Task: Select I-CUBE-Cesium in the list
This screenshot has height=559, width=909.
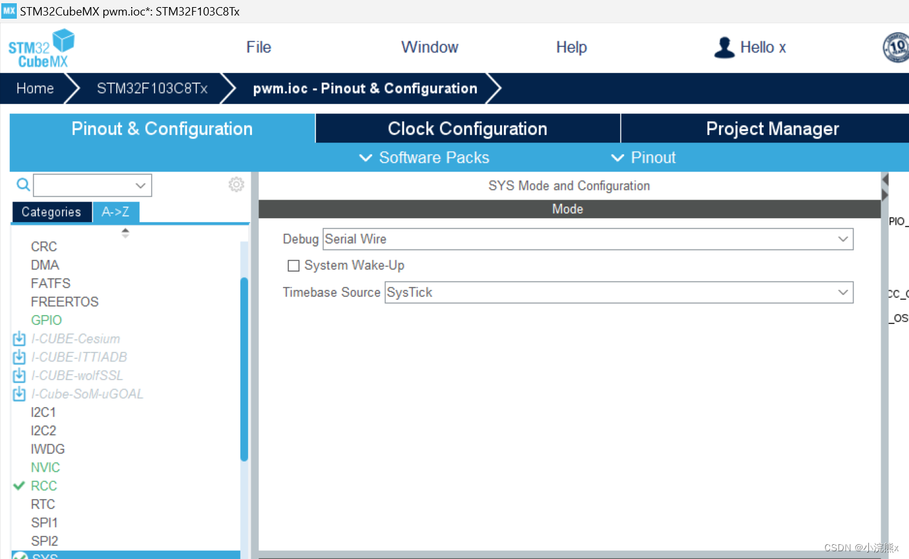Action: click(76, 339)
